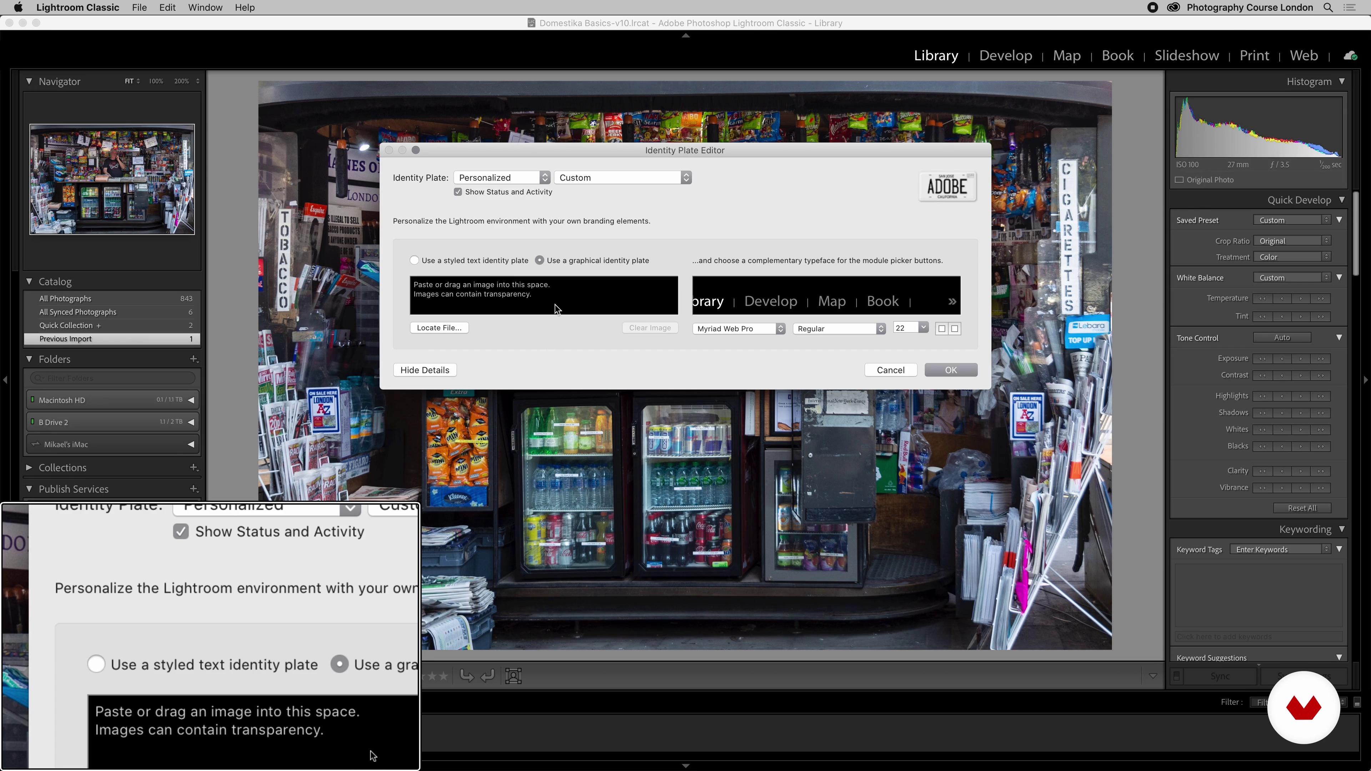Click the second module picker color swatch
Viewport: 1371px width, 771px height.
955,329
